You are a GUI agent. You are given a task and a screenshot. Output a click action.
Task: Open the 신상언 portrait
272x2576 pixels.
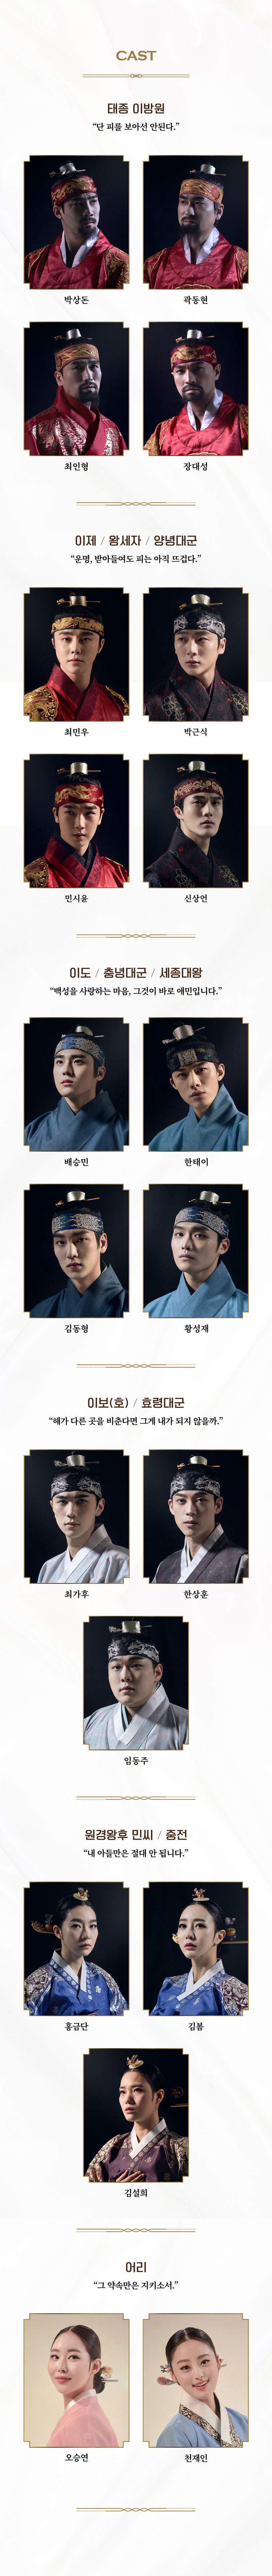196,821
